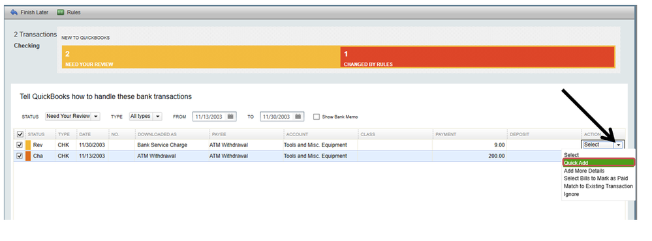652x241 pixels.
Task: Open the Rules icon in toolbar
Action: coord(60,12)
